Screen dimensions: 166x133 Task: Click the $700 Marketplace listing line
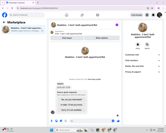click(x=68, y=34)
